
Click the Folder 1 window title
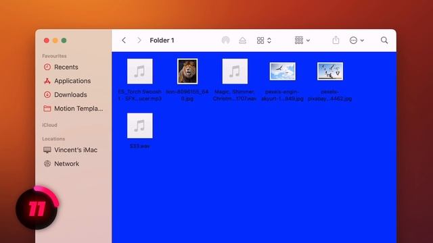point(162,40)
